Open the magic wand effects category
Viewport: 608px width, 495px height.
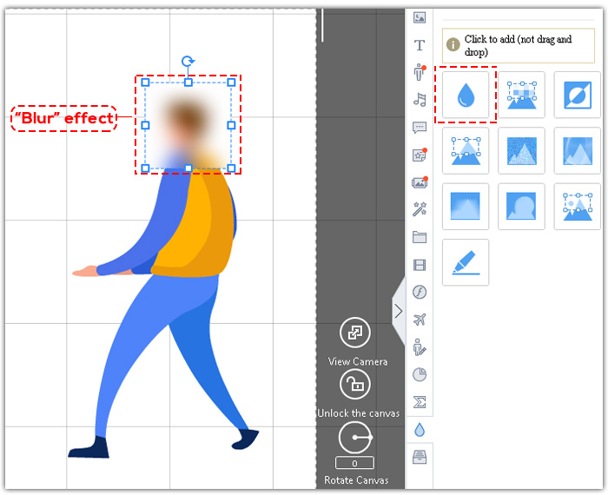pos(420,209)
